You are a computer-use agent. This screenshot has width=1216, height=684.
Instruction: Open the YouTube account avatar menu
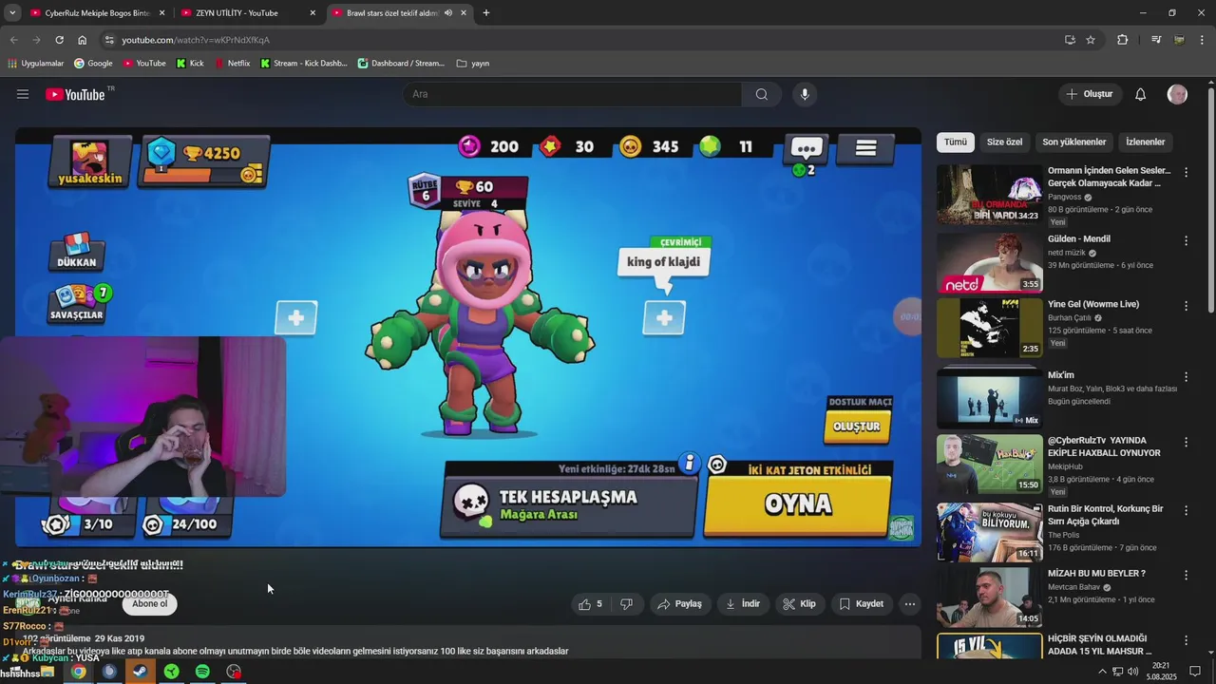[x=1177, y=94]
